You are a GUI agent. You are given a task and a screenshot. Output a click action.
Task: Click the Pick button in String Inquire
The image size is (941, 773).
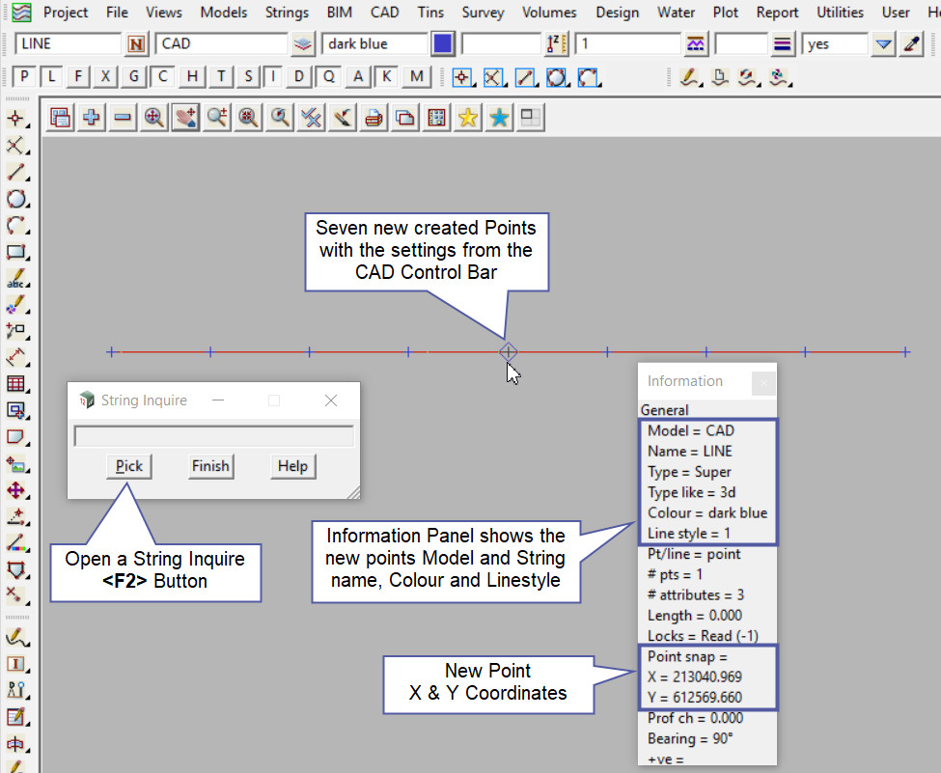click(129, 466)
